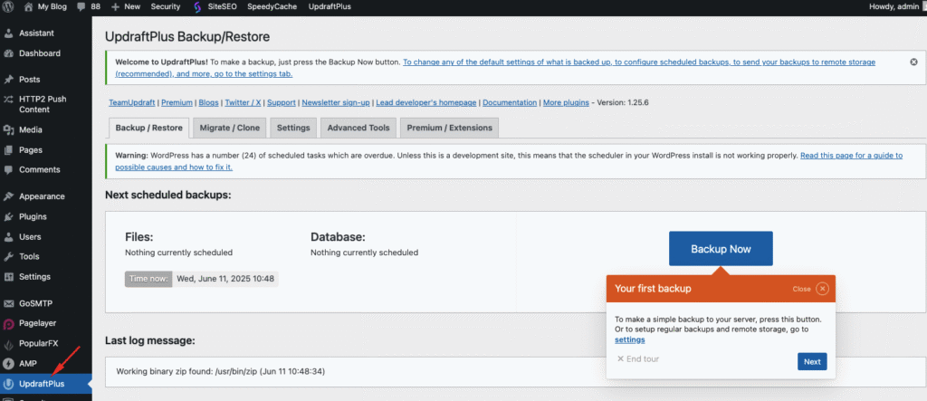Open the Plugins menu in sidebar

tap(33, 216)
